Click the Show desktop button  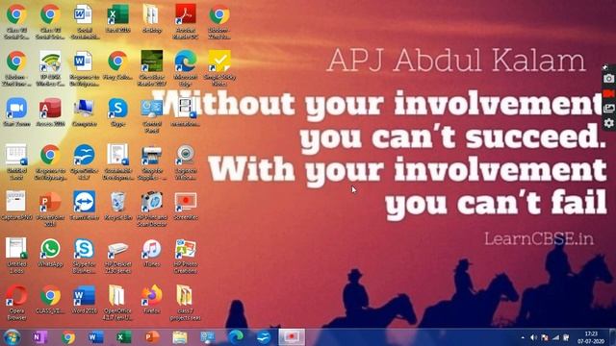tap(612, 337)
